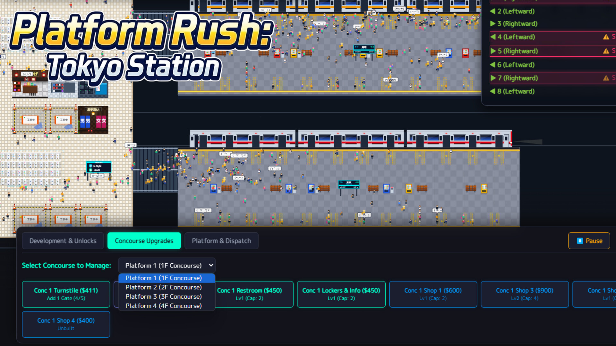This screenshot has height=346, width=616.
Task: Switch to Development & Unlocks tab
Action: point(63,241)
